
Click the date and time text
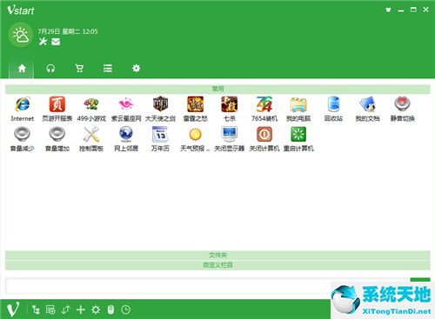(x=68, y=31)
